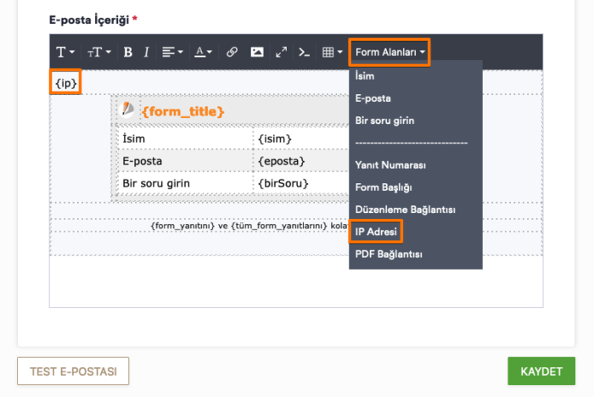Select Form Başlığı menu item
Viewport: 594px width, 397px height.
tap(416, 187)
